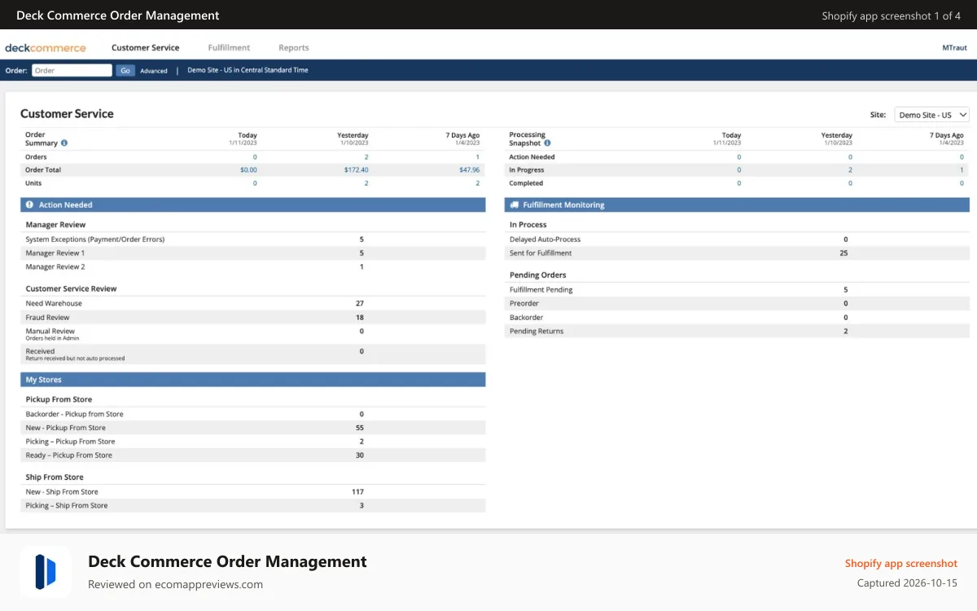Select the Picking – Ship From Store row
Screen dimensions: 977x611
[x=253, y=506]
